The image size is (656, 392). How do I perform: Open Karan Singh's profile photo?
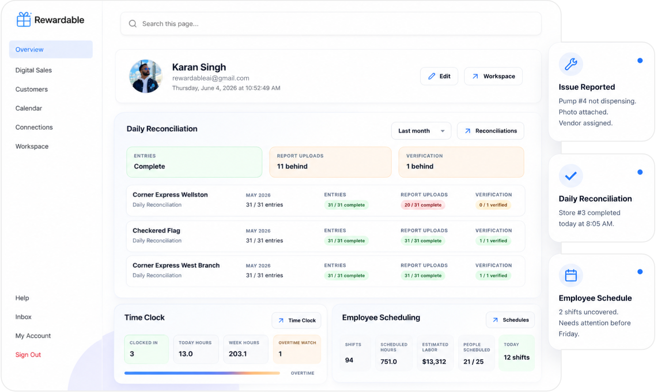click(146, 76)
